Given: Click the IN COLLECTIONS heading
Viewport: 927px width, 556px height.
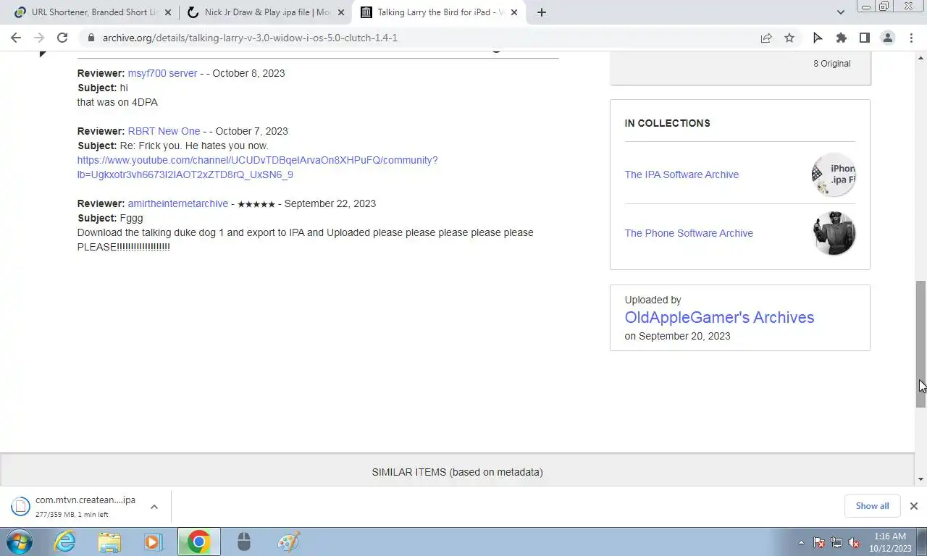Looking at the screenshot, I should tap(667, 123).
